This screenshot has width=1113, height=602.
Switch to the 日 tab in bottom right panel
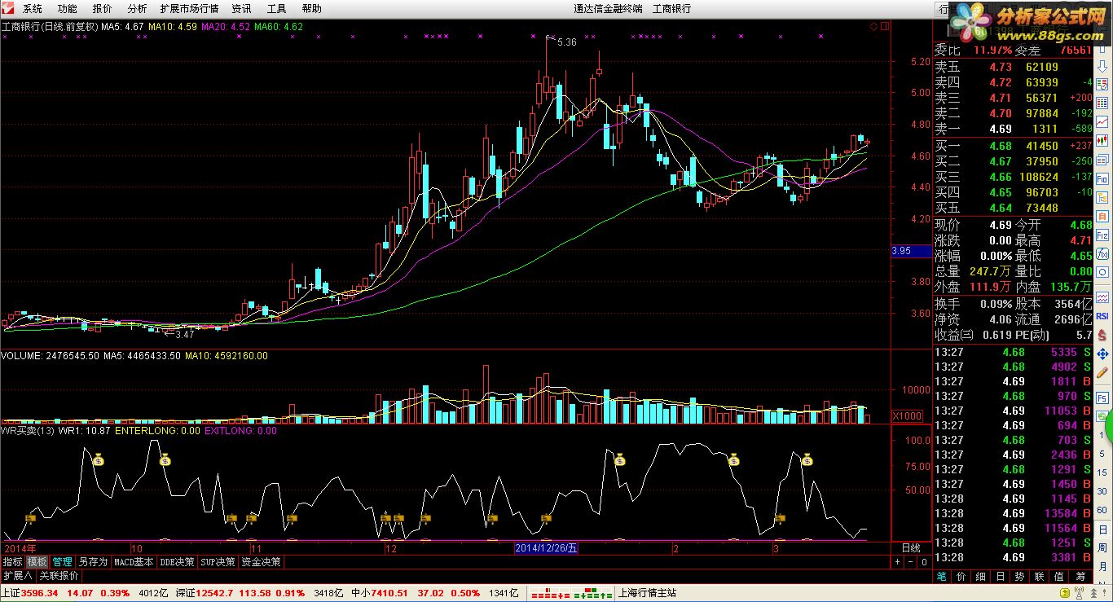point(1001,576)
